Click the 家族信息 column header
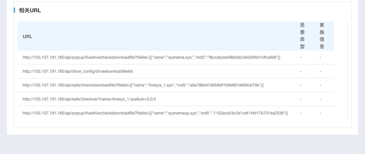Screen dimensions: 365x154 [322, 36]
